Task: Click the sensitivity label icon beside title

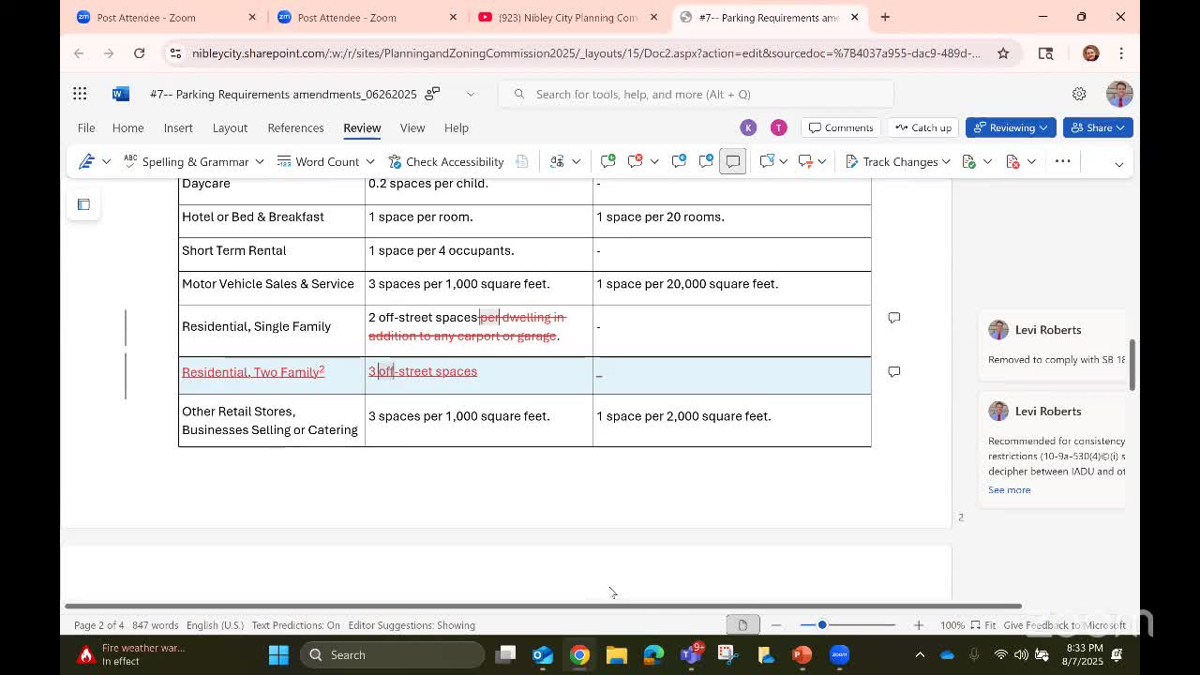Action: 432,94
